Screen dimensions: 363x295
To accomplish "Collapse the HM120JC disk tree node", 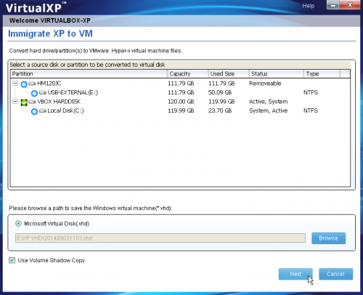I will coord(15,84).
